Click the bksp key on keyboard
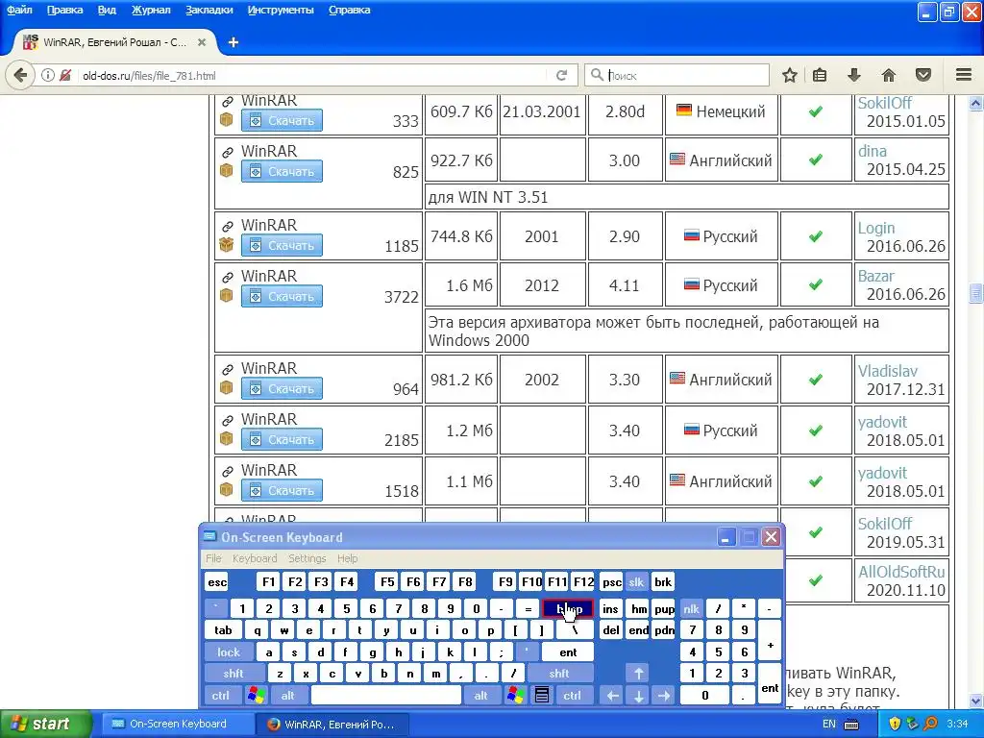This screenshot has width=984, height=738. (568, 608)
